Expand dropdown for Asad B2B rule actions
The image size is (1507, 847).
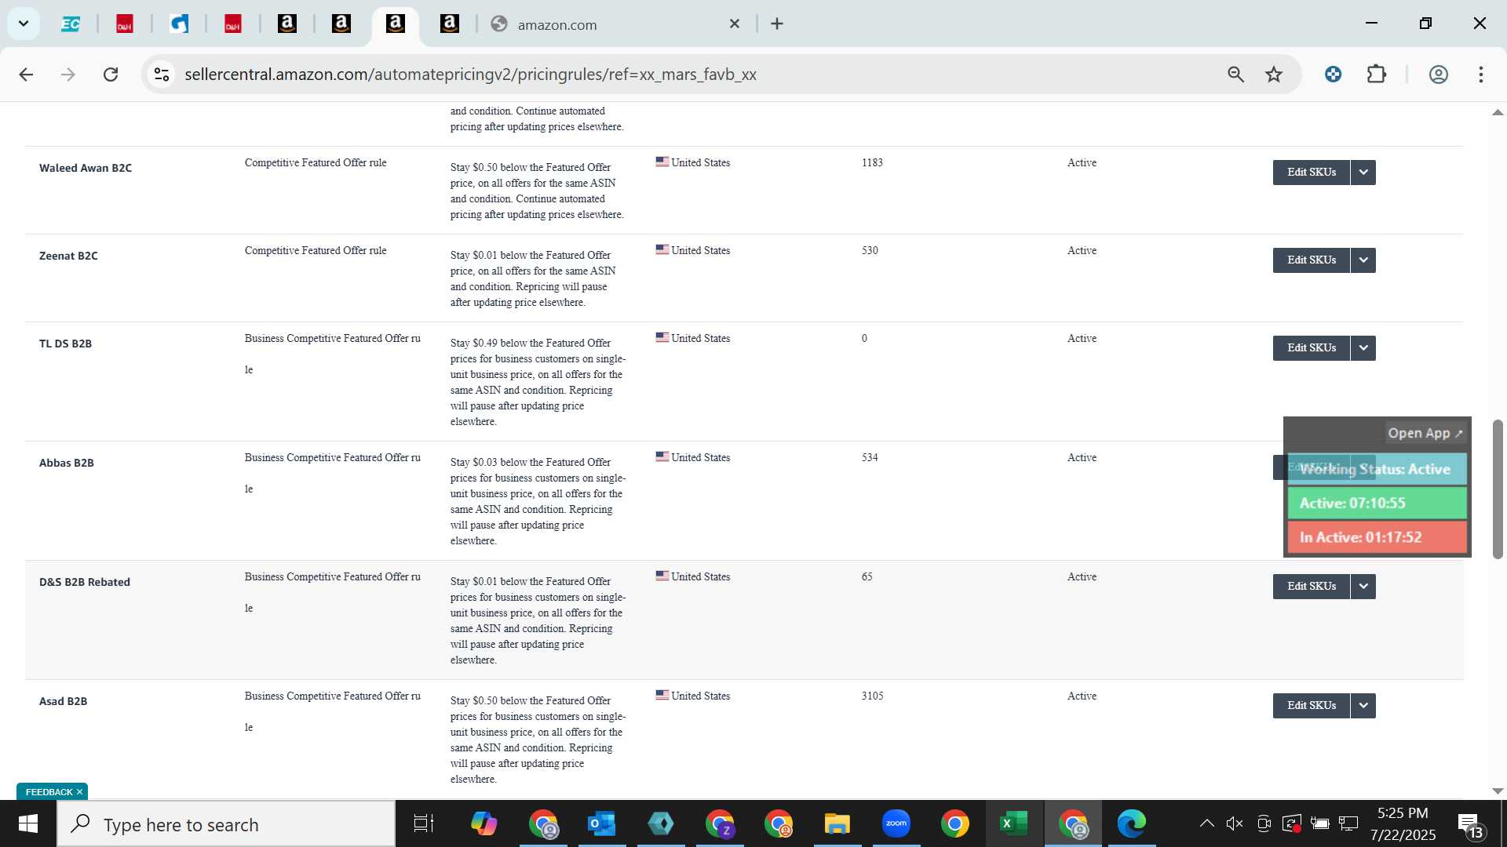tap(1363, 706)
